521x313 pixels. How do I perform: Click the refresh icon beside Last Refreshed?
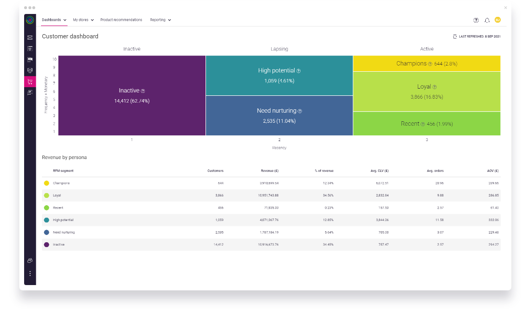point(454,36)
